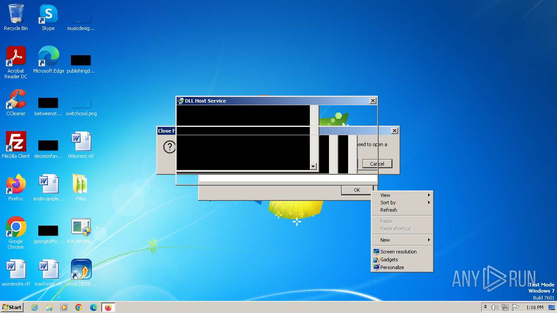Select the Skype desktop shortcut
Screen dimensions: 557x313
(48, 17)
